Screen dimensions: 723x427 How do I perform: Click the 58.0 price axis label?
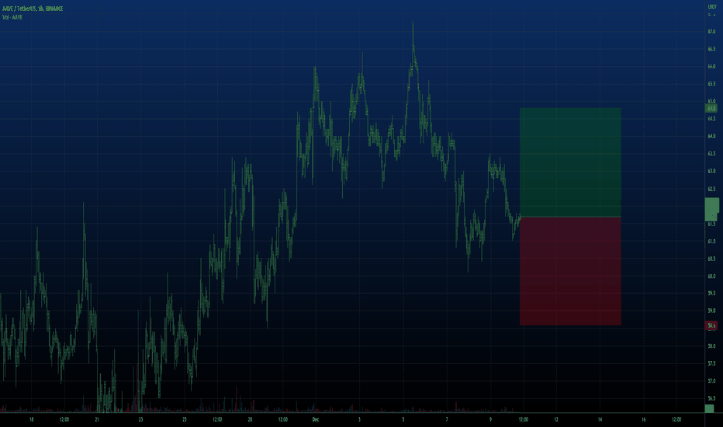click(x=711, y=346)
